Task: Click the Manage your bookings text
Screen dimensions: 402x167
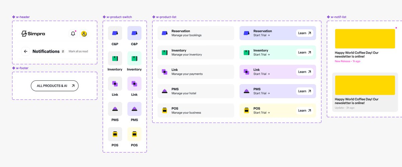Action: [x=187, y=35]
